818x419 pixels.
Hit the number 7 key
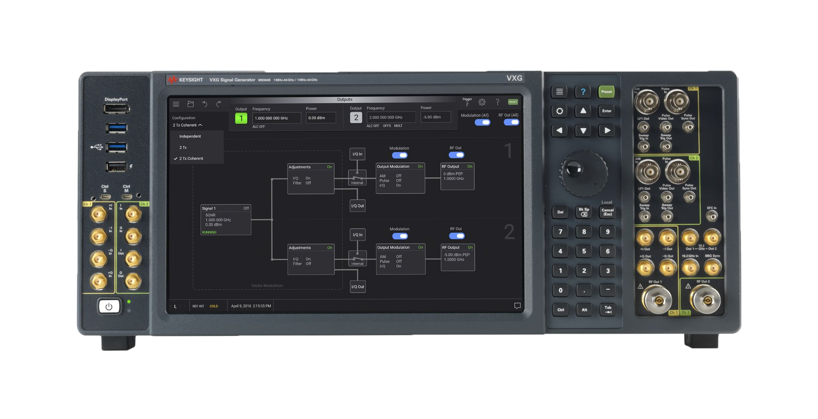point(560,232)
